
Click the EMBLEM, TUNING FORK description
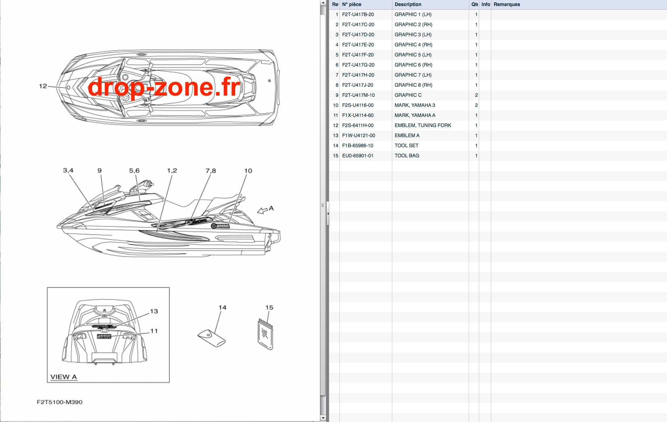tap(423, 125)
